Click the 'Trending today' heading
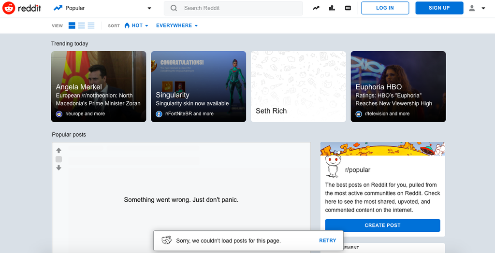The width and height of the screenshot is (495, 253). [x=70, y=43]
